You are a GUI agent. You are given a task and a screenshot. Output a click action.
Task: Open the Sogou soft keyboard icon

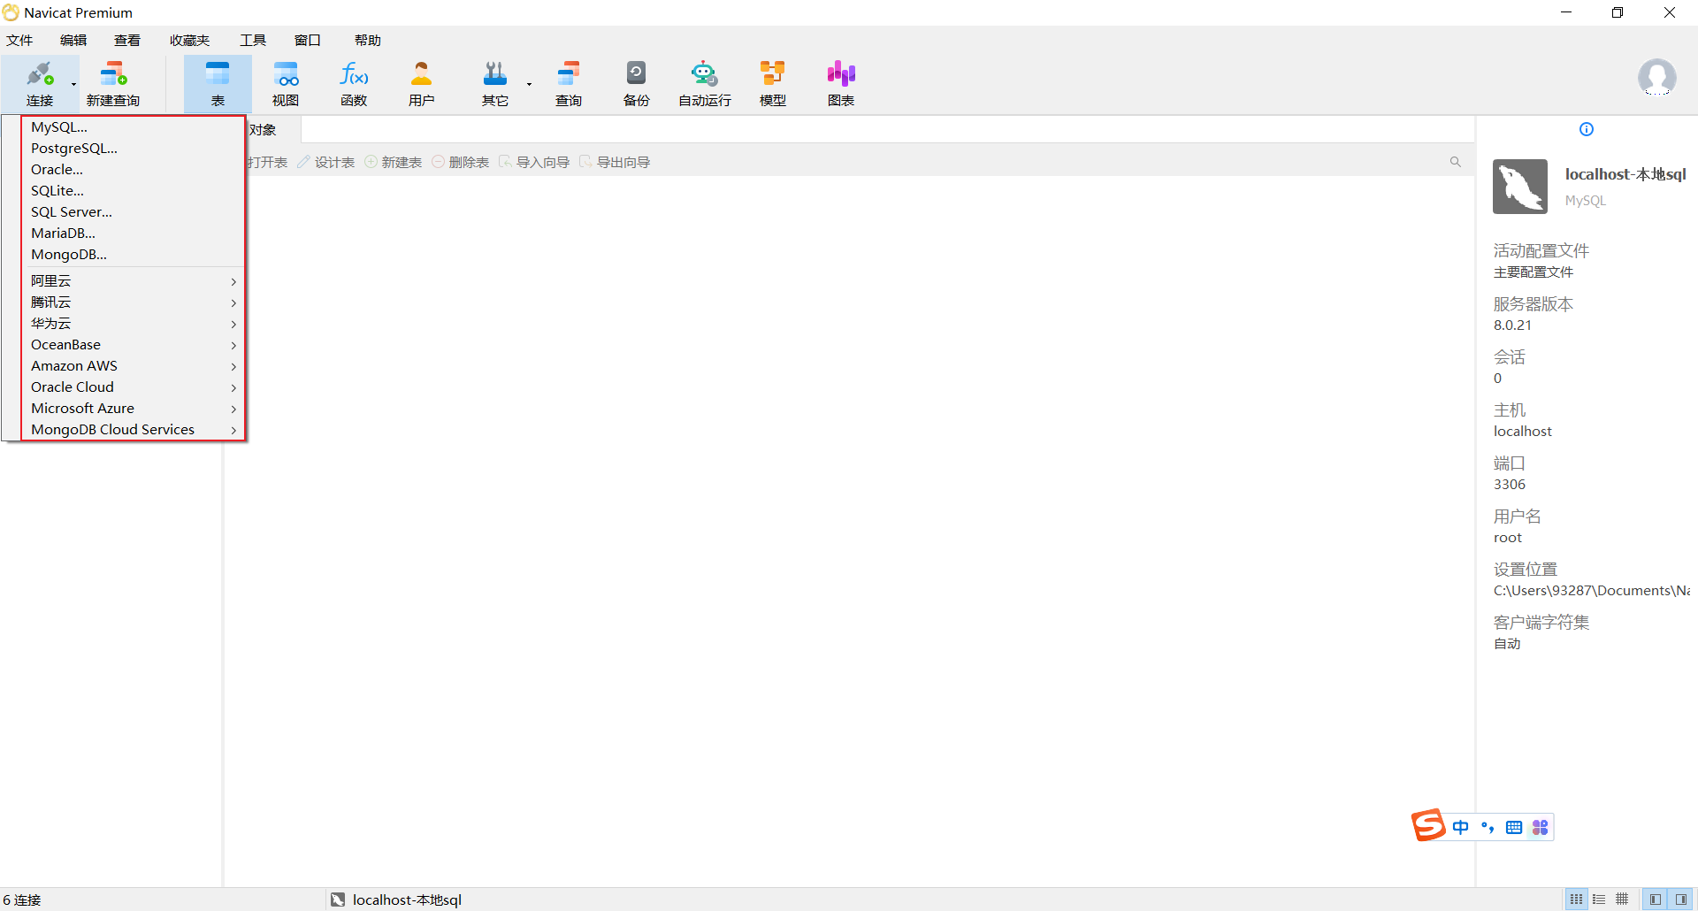[1514, 827]
